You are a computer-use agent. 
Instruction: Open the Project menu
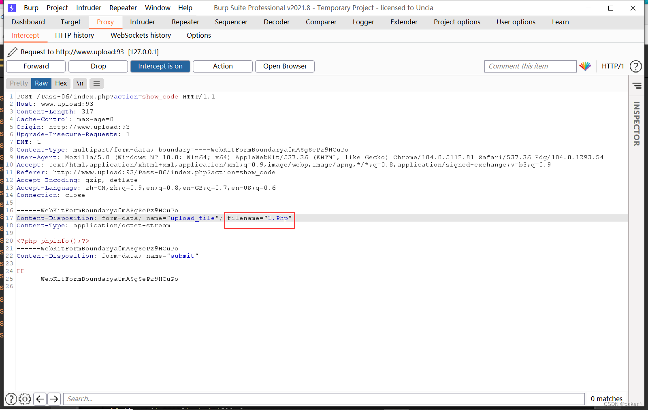click(x=58, y=8)
